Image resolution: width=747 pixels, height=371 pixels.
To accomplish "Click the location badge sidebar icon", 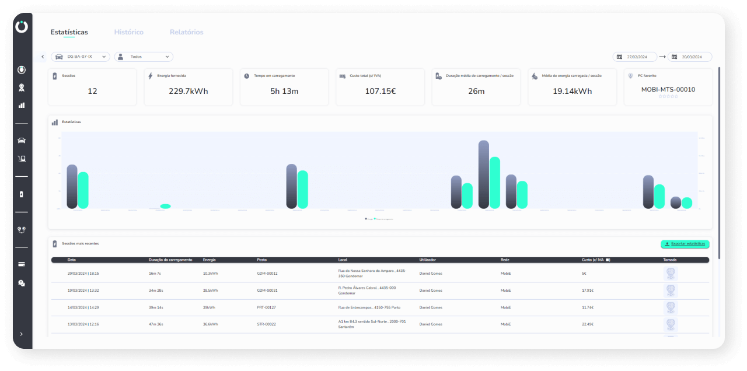I will [x=22, y=88].
